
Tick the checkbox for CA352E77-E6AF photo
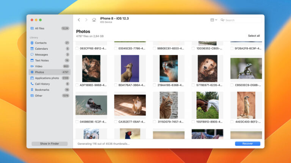[x=116, y=122]
